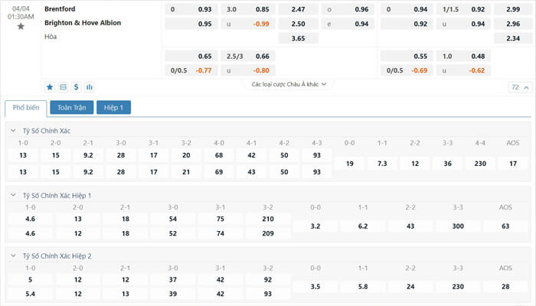Pick full-time 1-1 correct score odds 7.3

pyautogui.click(x=382, y=164)
